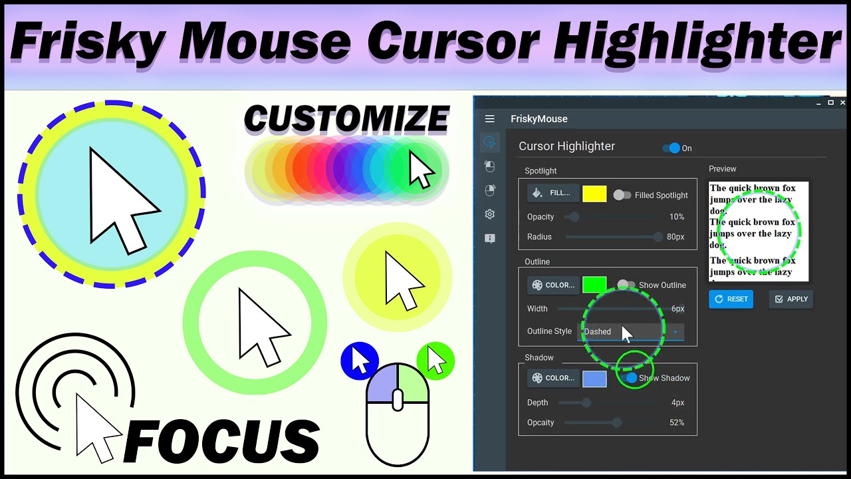Pick the green Outline color swatch
This screenshot has width=851, height=479.
pos(594,285)
